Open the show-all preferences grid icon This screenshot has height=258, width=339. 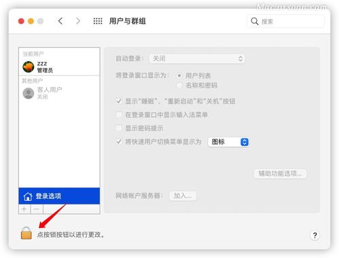pyautogui.click(x=98, y=21)
